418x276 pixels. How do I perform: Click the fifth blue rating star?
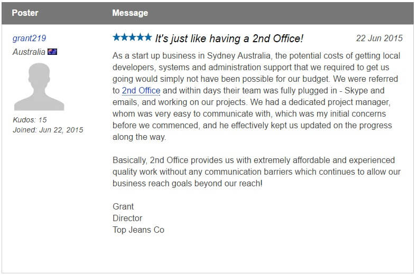click(x=148, y=37)
